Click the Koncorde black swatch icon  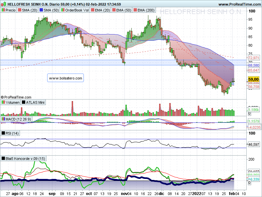[3, 158]
